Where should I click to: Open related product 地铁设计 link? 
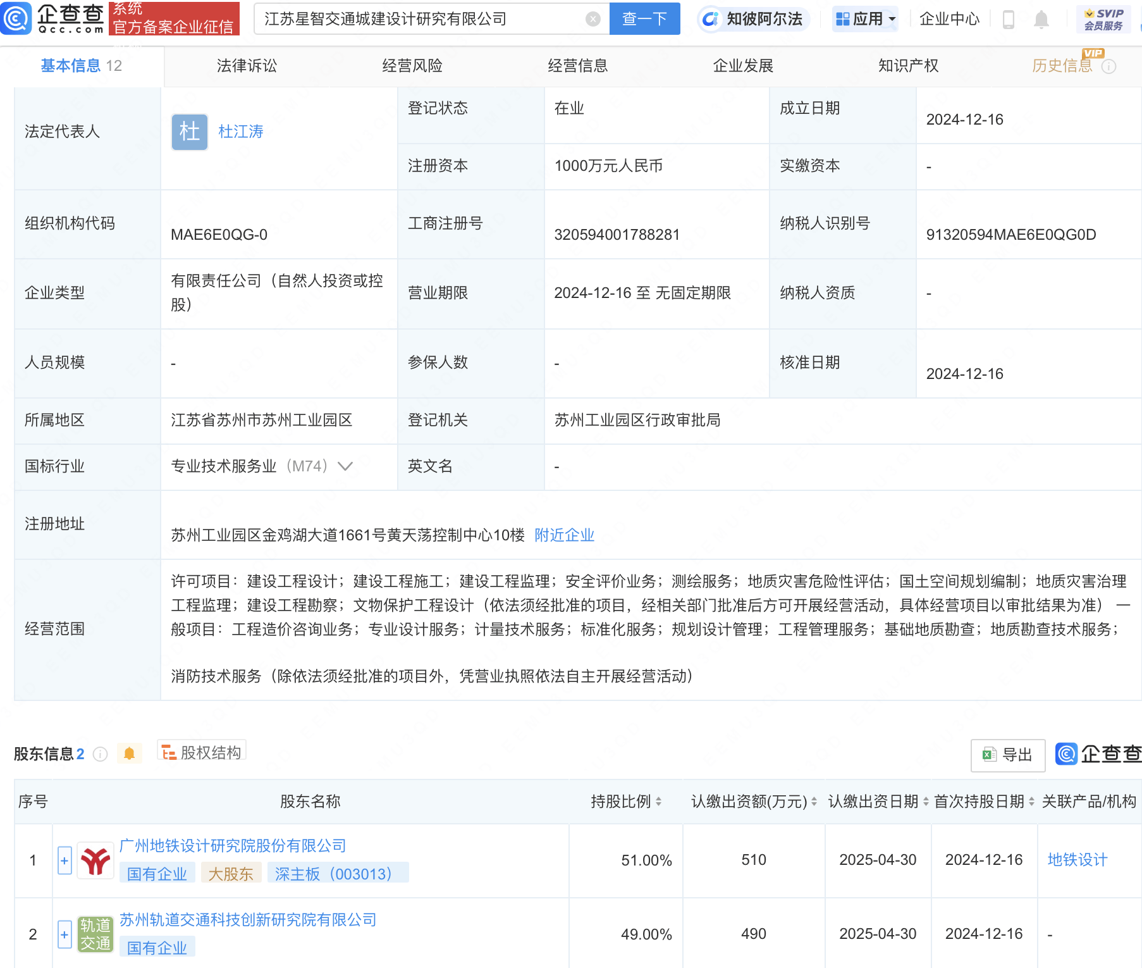[1078, 860]
